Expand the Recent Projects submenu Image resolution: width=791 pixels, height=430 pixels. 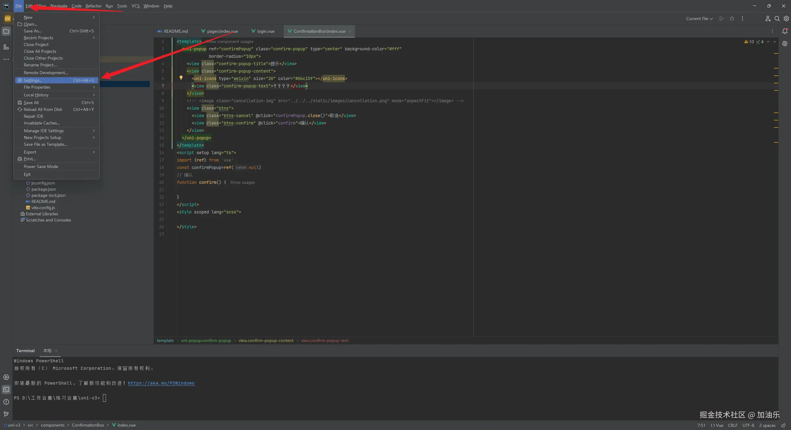[x=38, y=38]
